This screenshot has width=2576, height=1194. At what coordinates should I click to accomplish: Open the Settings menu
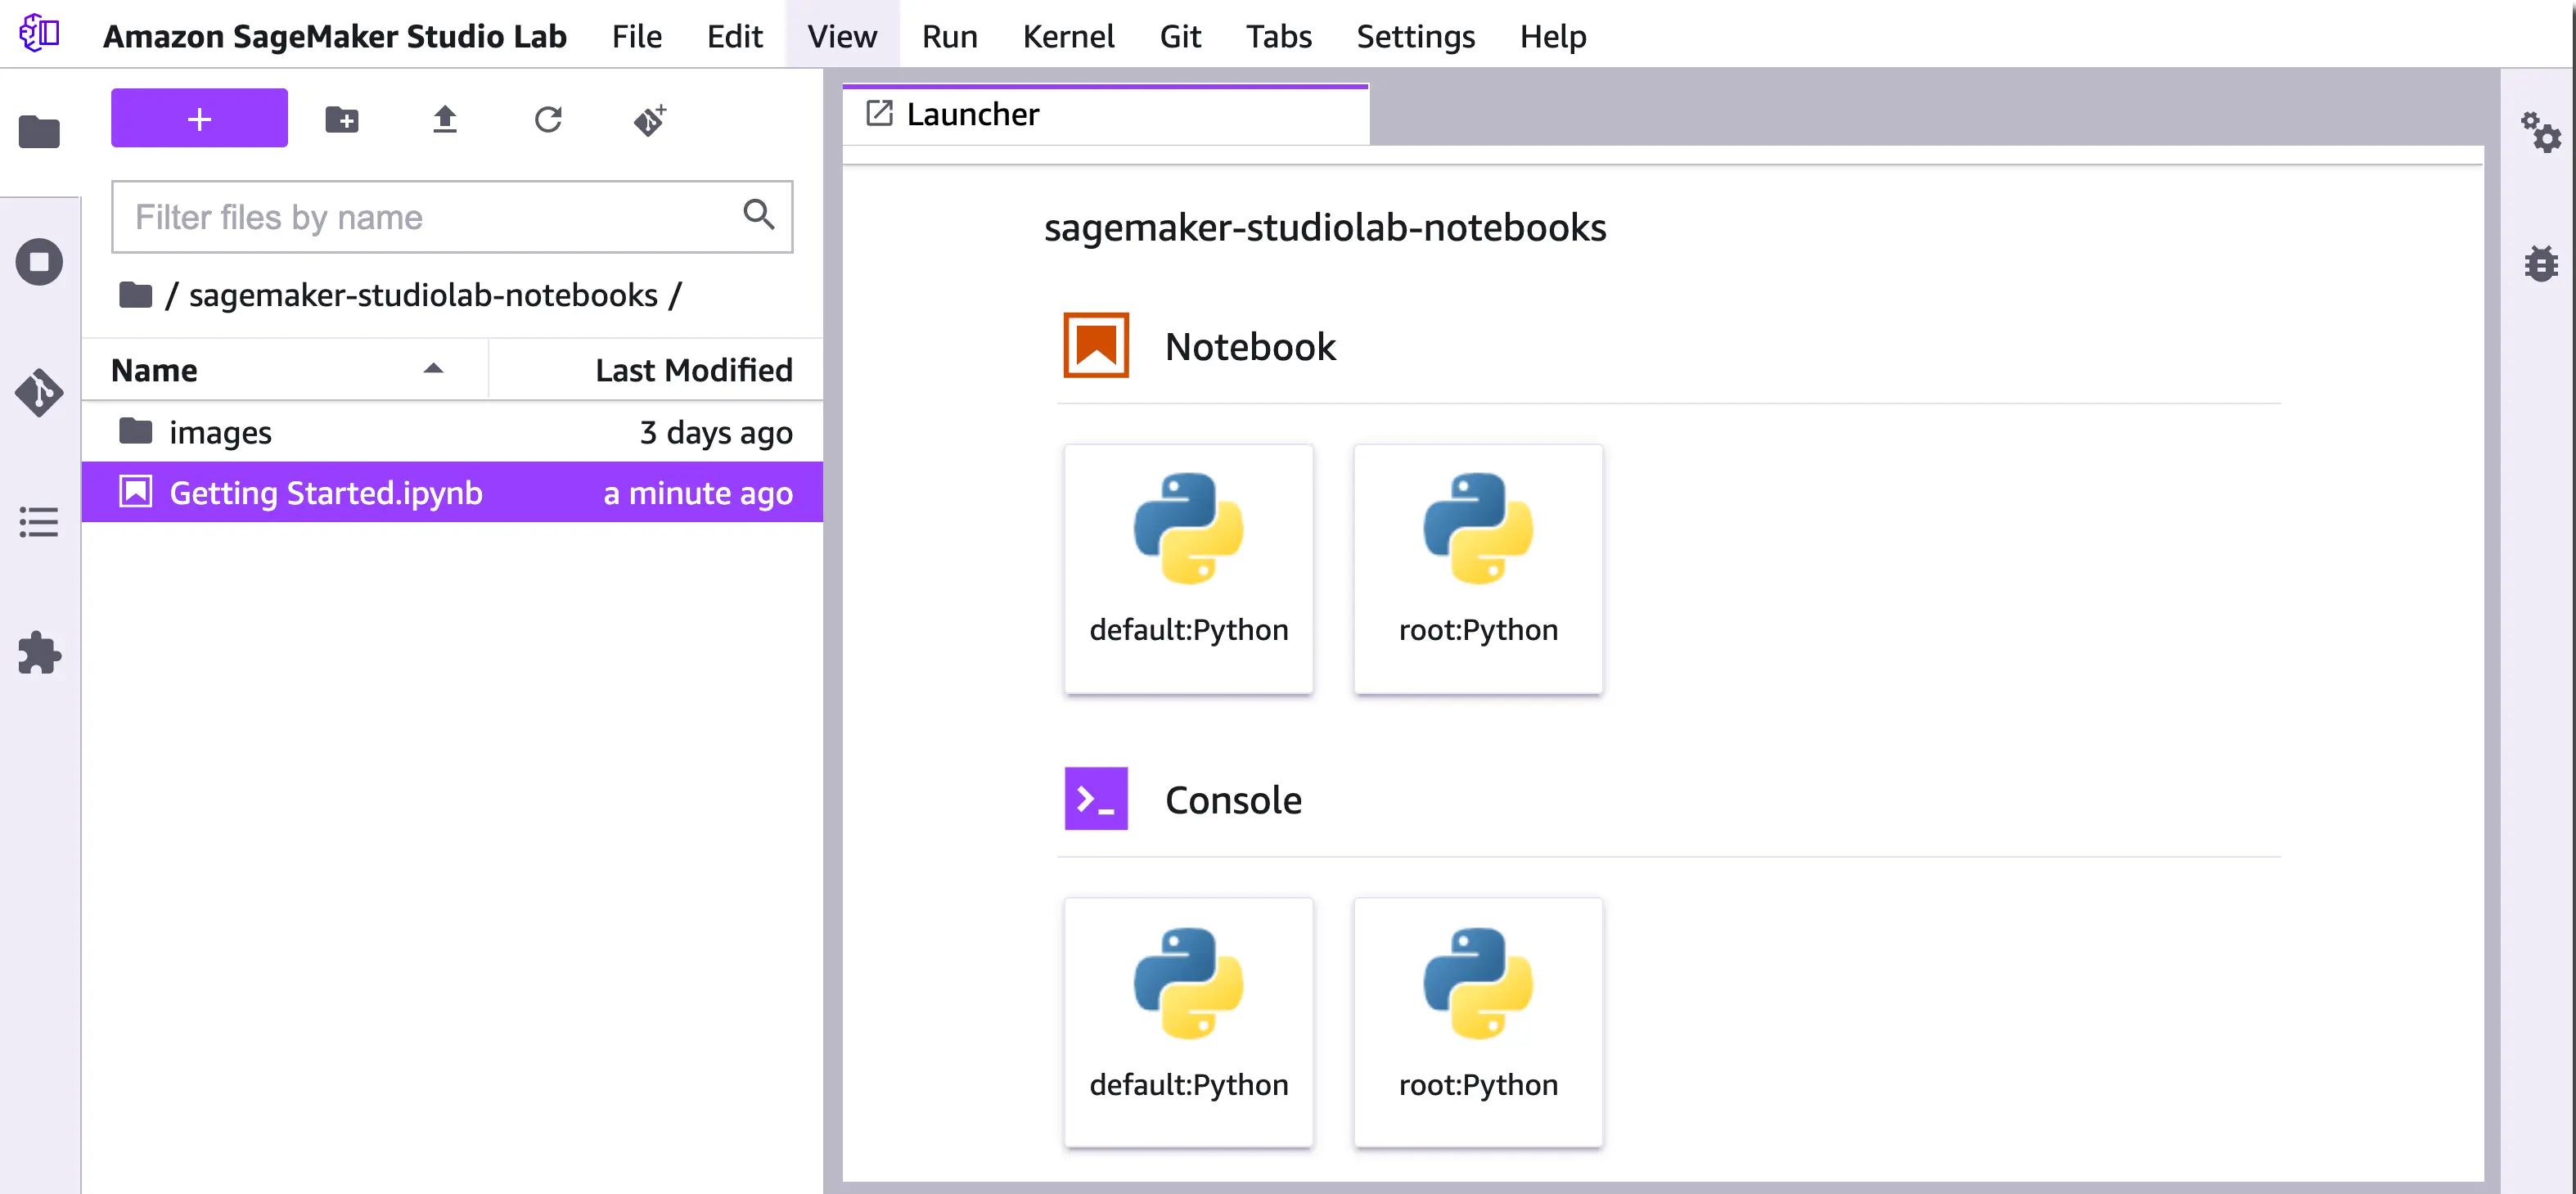pyautogui.click(x=1415, y=36)
